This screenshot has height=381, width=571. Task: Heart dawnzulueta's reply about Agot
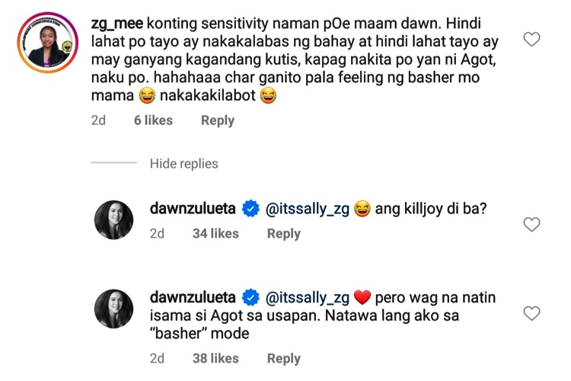[532, 313]
